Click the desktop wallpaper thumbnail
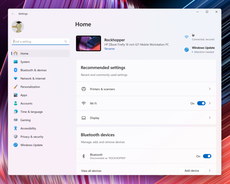Image resolution: width=230 pixels, height=184 pixels. click(89, 43)
